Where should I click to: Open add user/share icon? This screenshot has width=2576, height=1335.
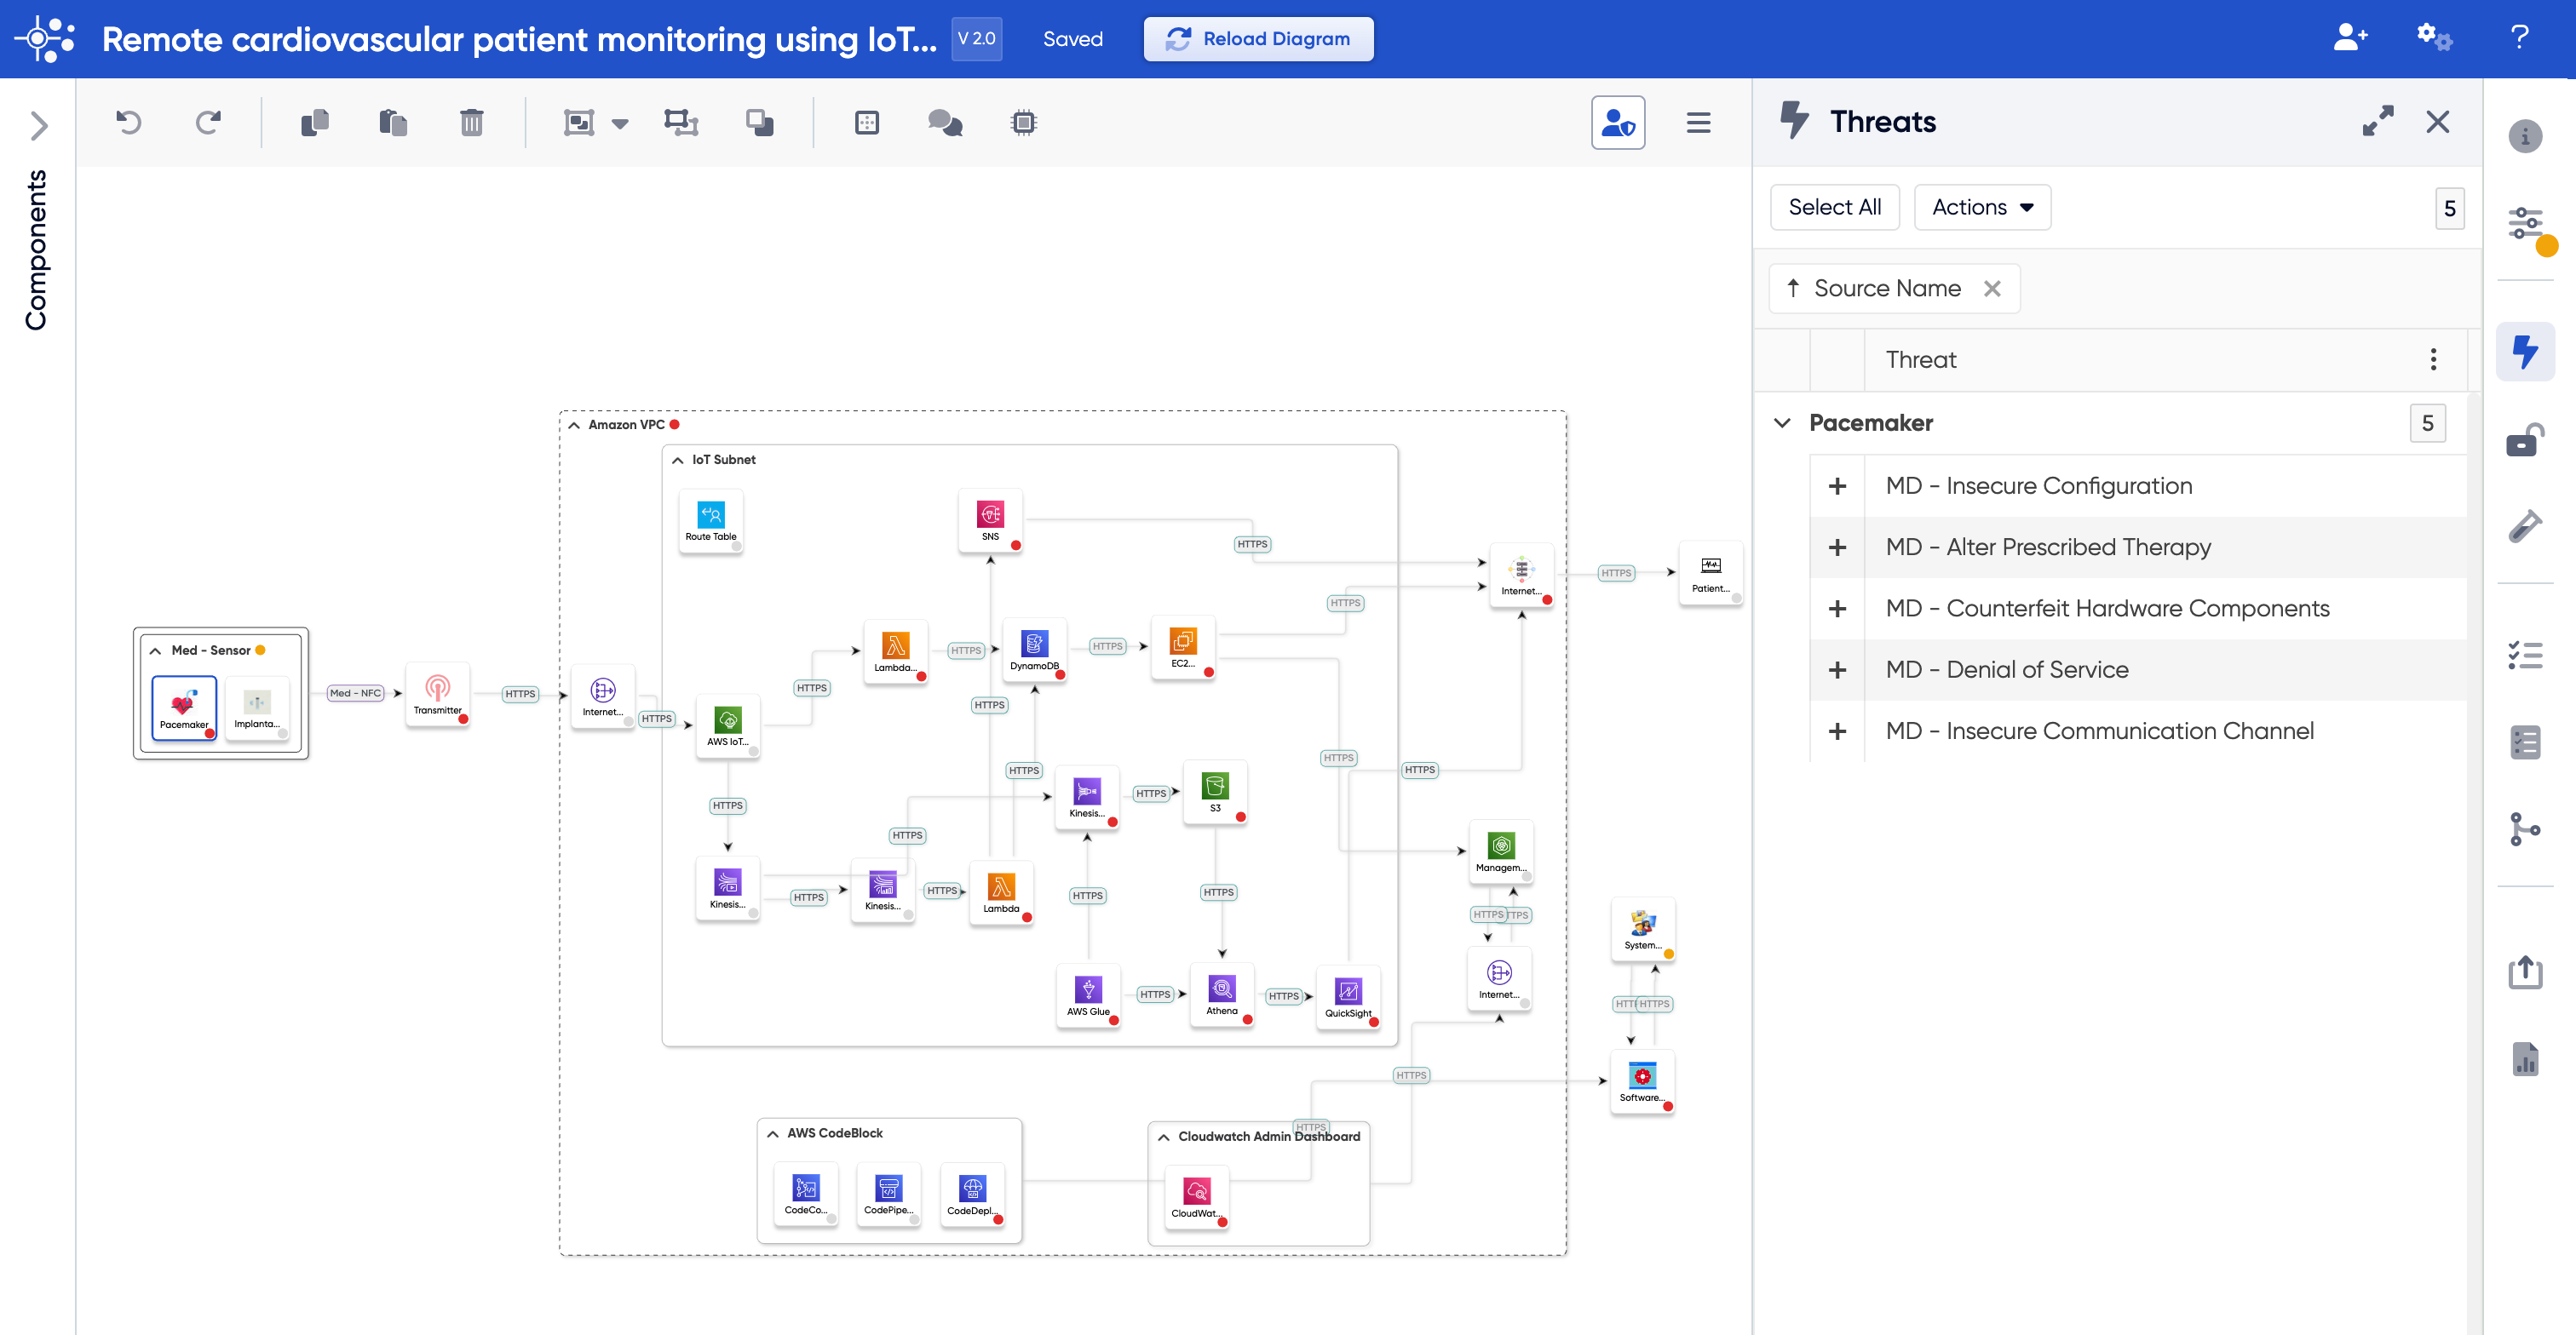click(2350, 38)
